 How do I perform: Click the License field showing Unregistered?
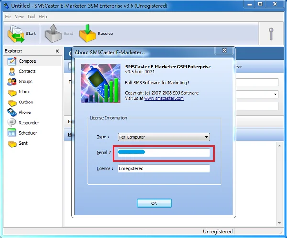pyautogui.click(x=164, y=169)
